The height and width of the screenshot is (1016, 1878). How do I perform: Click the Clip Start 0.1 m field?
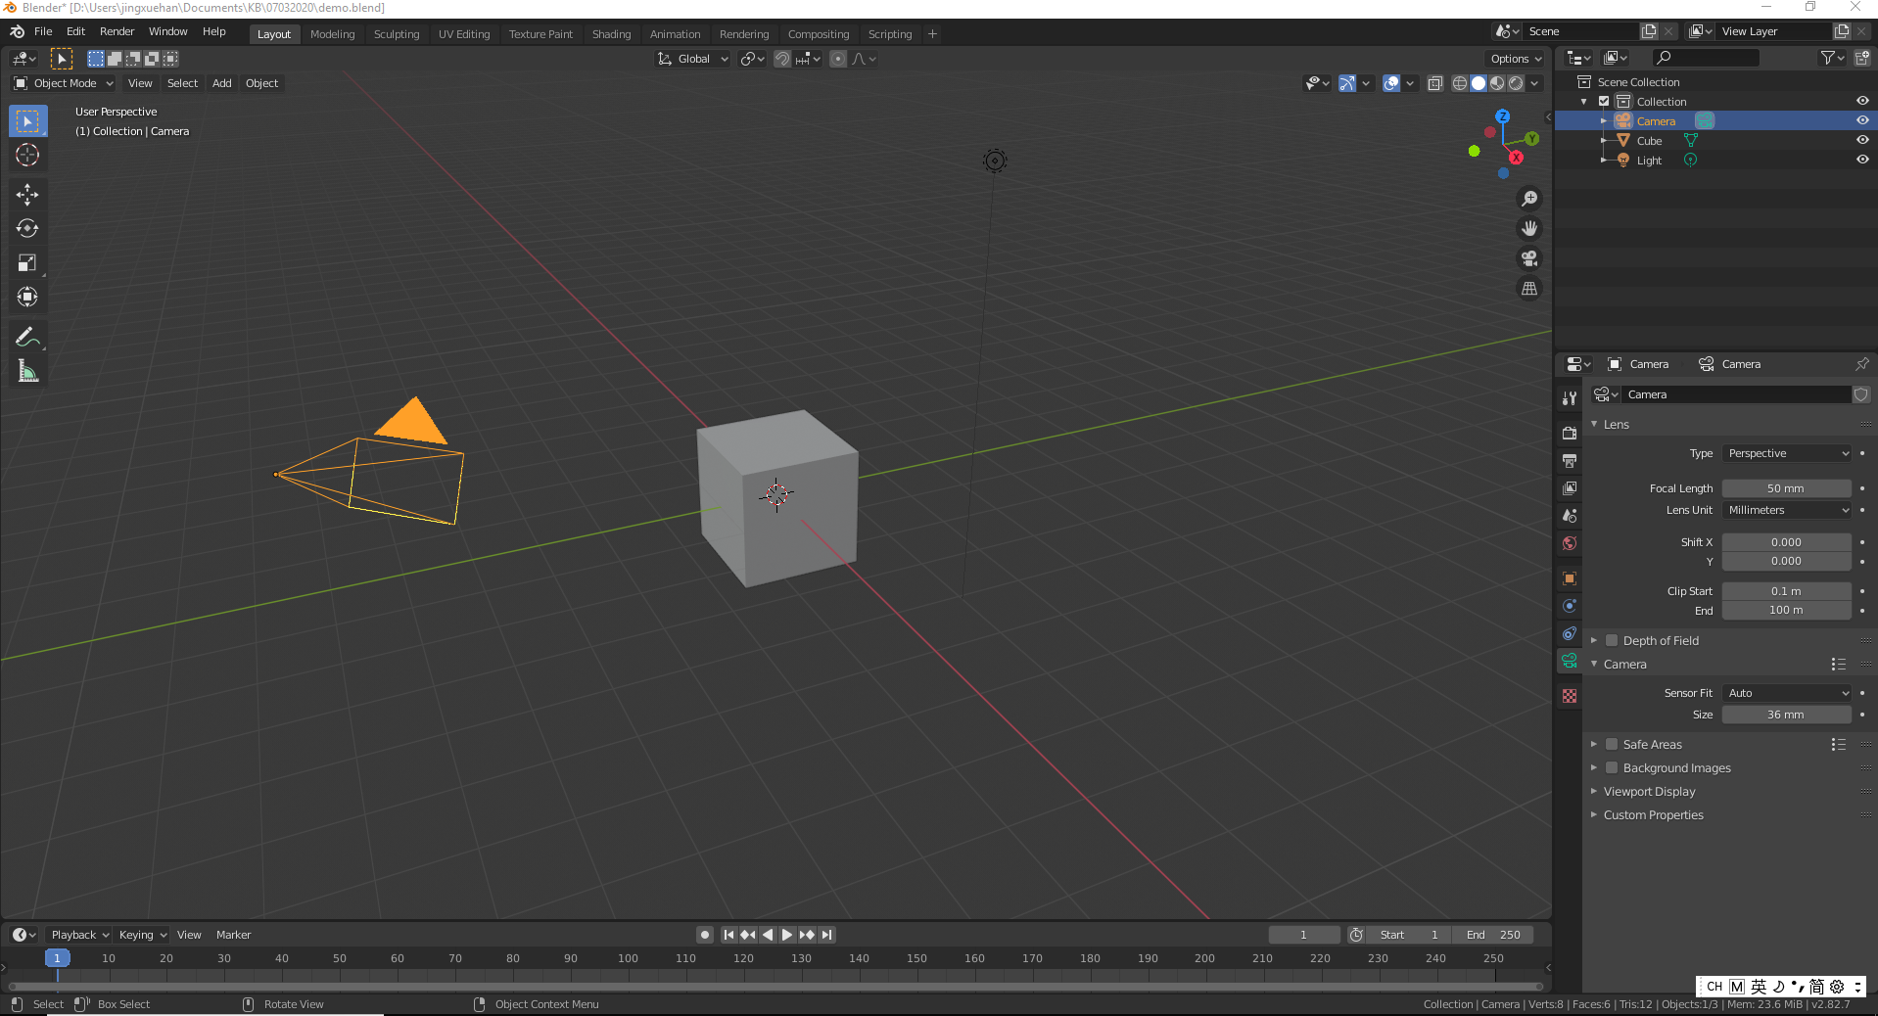pyautogui.click(x=1787, y=591)
